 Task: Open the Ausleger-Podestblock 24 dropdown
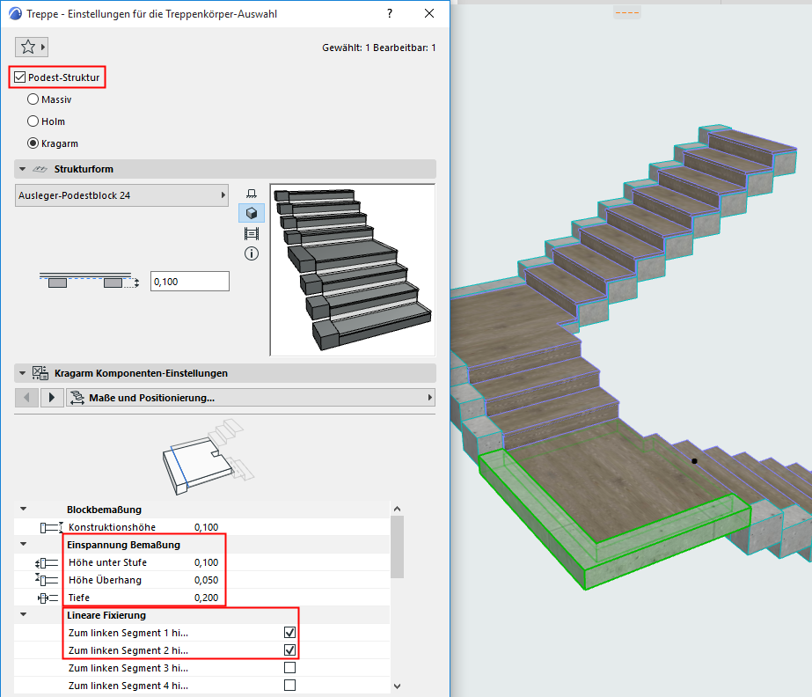(121, 195)
